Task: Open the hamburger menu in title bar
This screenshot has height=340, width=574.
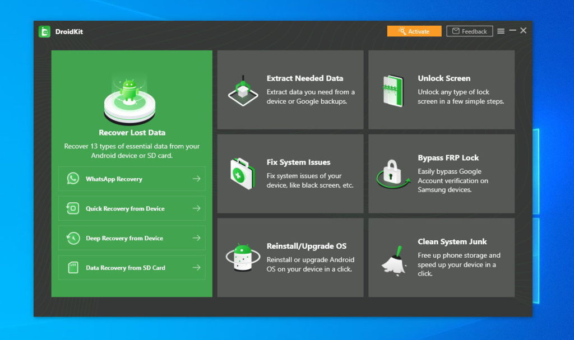Action: click(x=501, y=31)
